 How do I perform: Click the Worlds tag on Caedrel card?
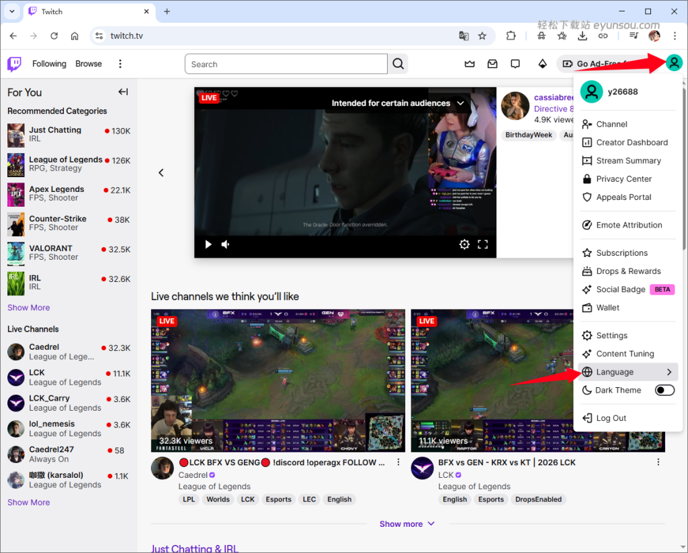click(218, 499)
